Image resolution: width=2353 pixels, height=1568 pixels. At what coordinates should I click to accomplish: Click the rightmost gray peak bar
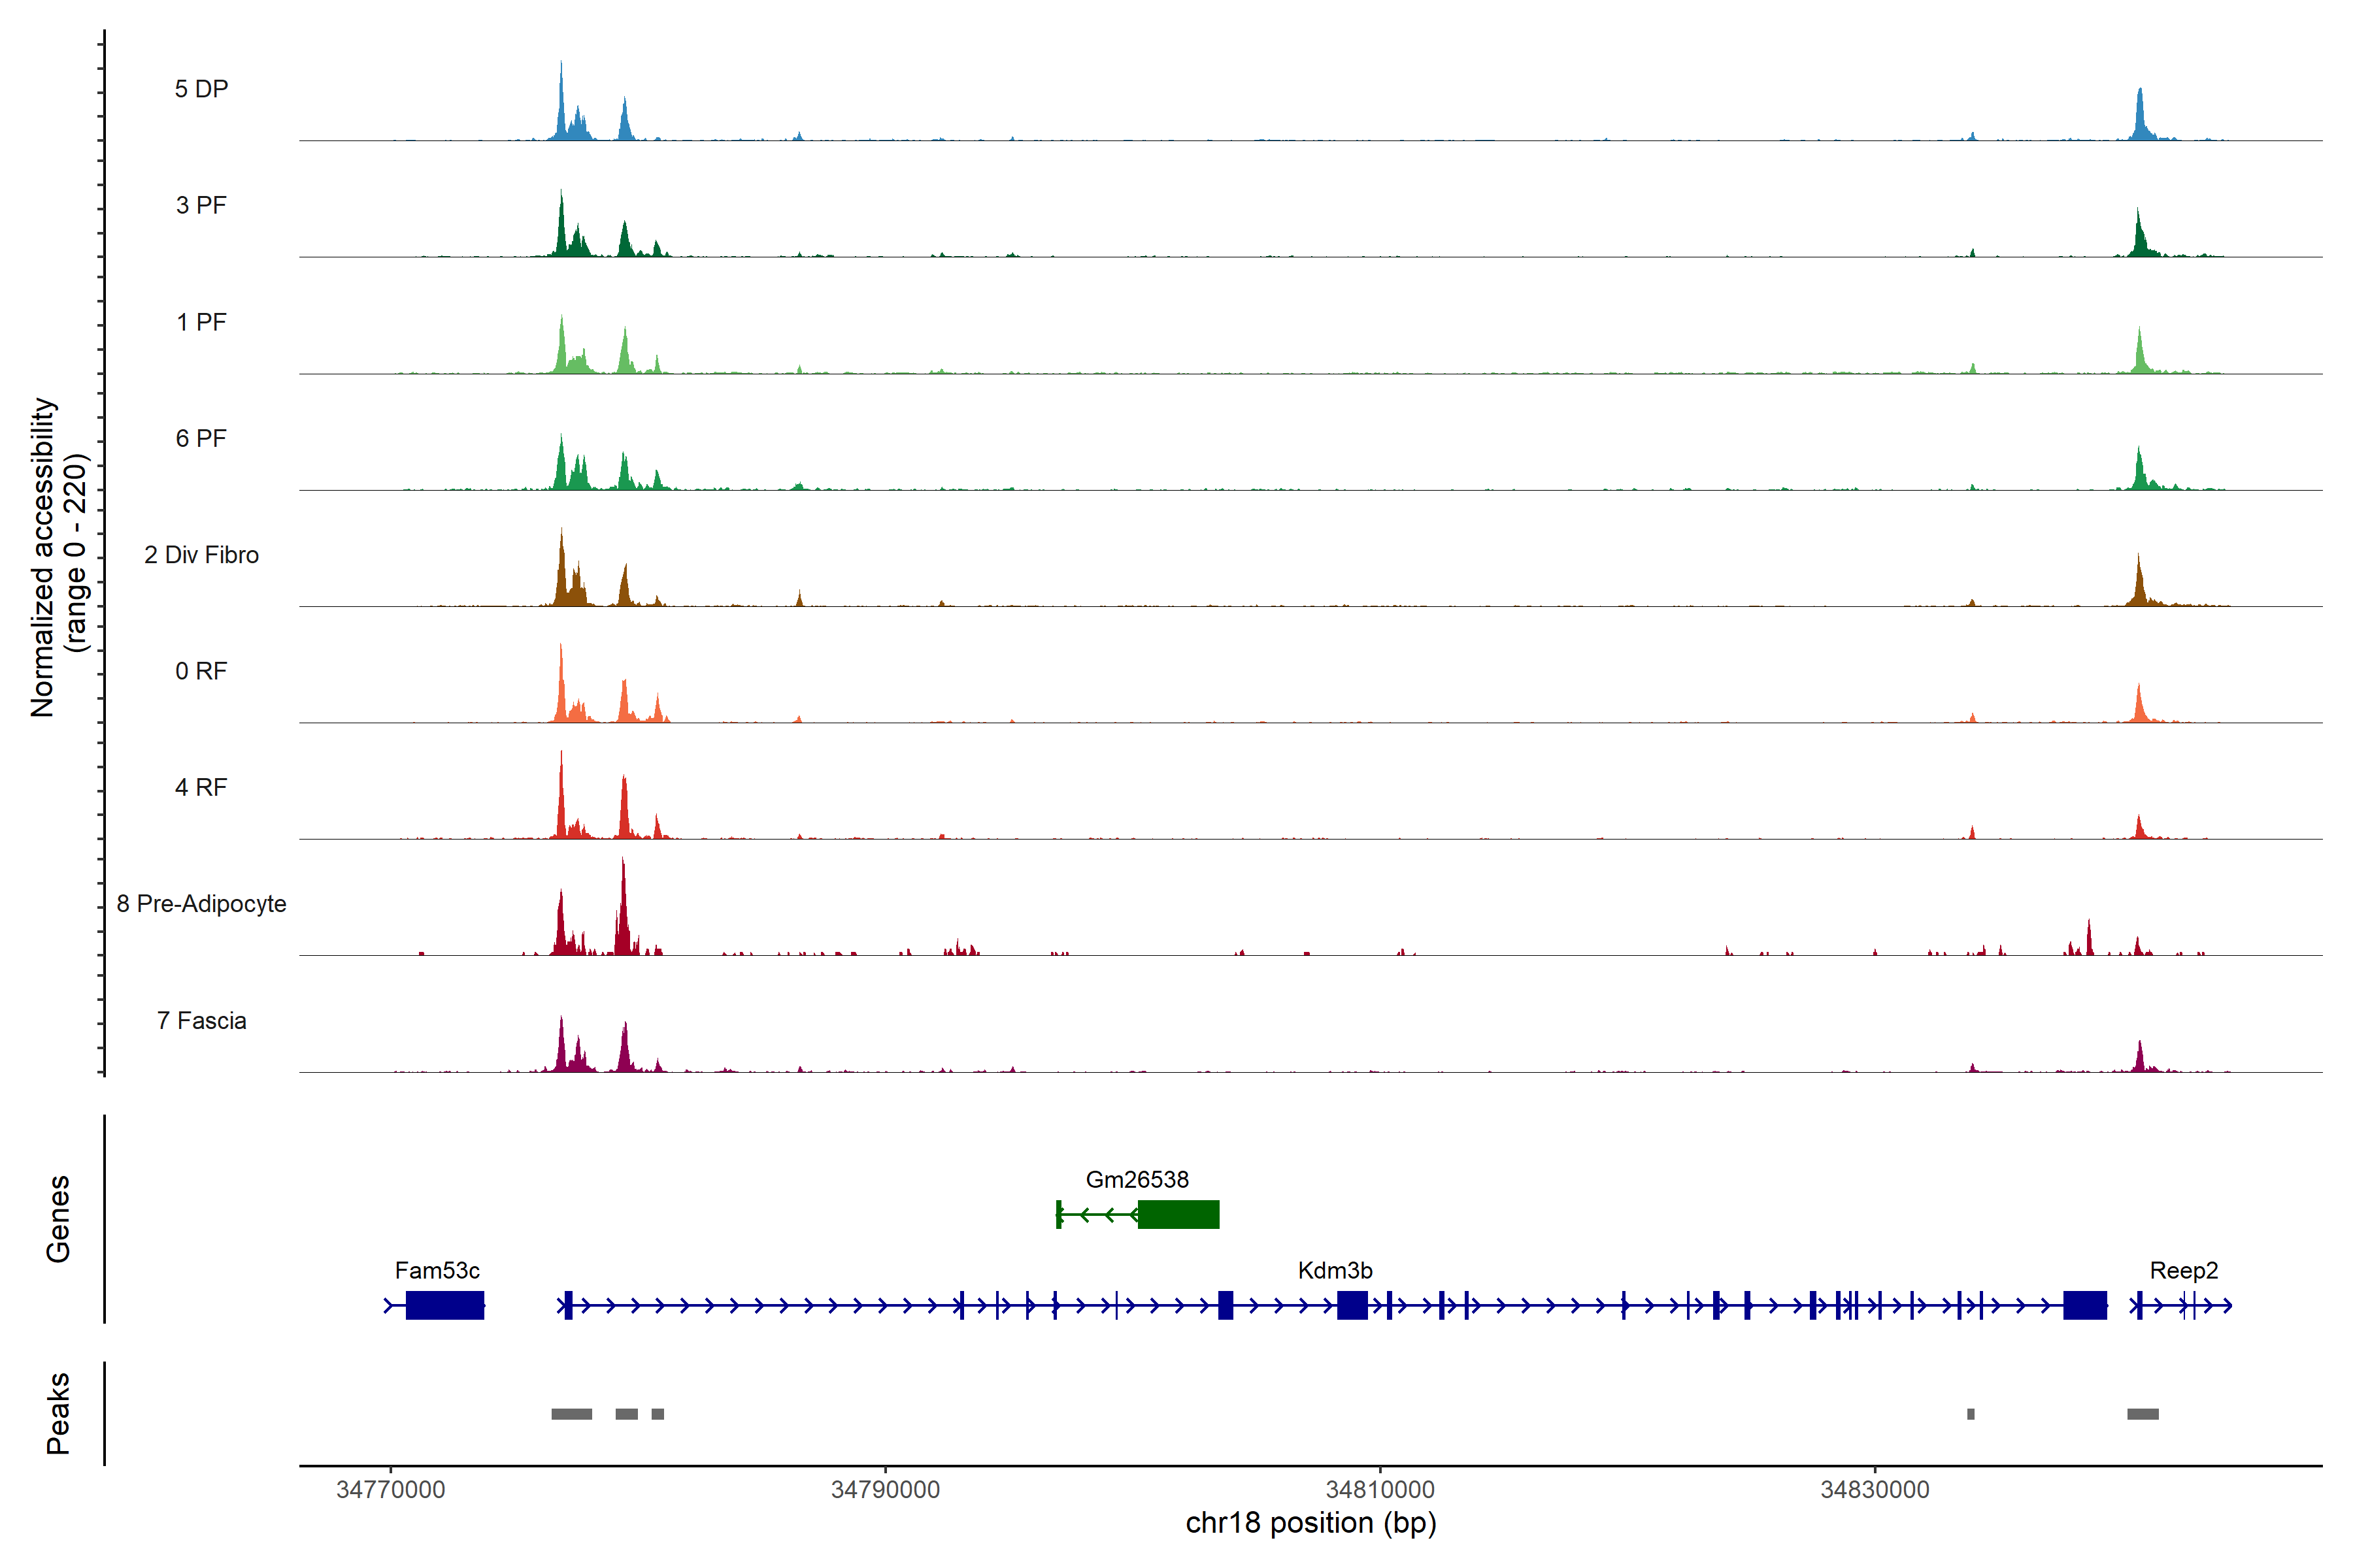2142,1414
